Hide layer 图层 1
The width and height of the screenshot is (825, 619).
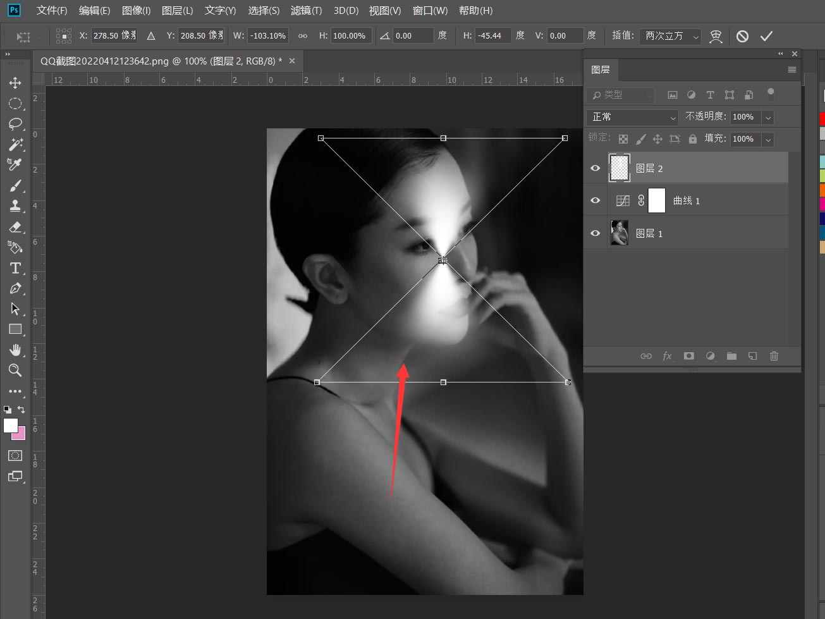pos(596,233)
